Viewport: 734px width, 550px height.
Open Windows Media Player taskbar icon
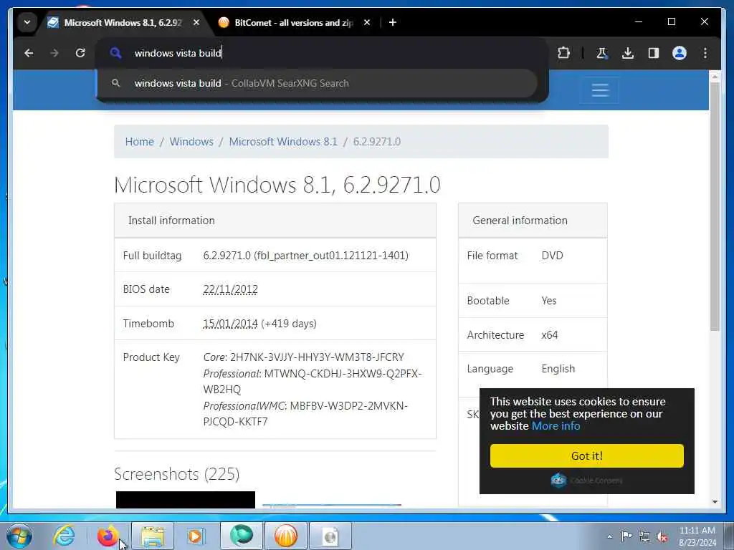(195, 536)
